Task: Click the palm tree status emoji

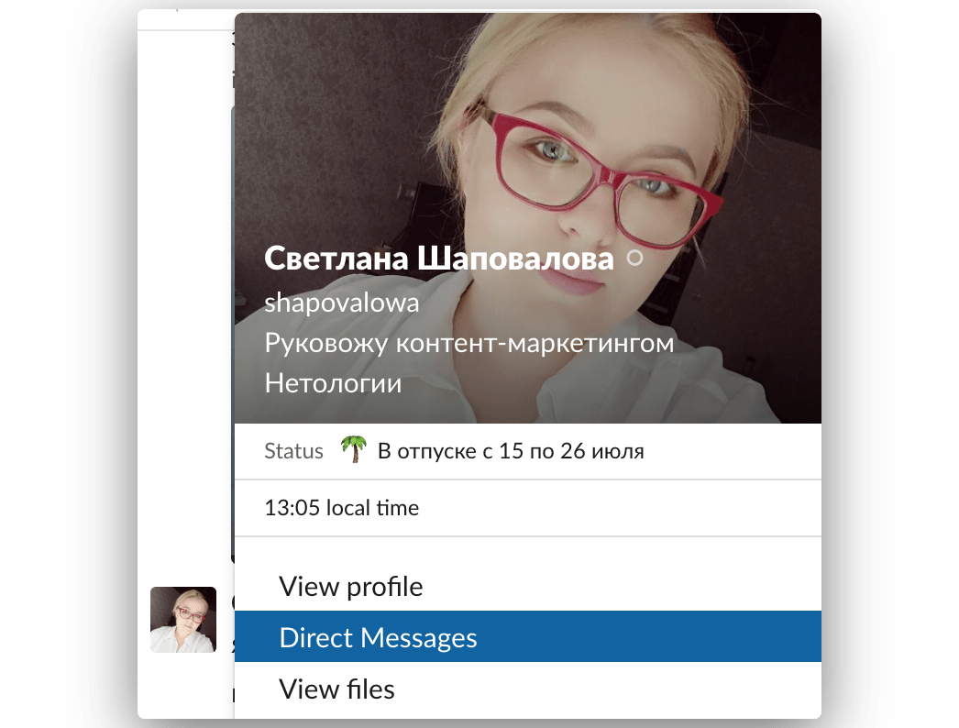Action: coord(353,450)
